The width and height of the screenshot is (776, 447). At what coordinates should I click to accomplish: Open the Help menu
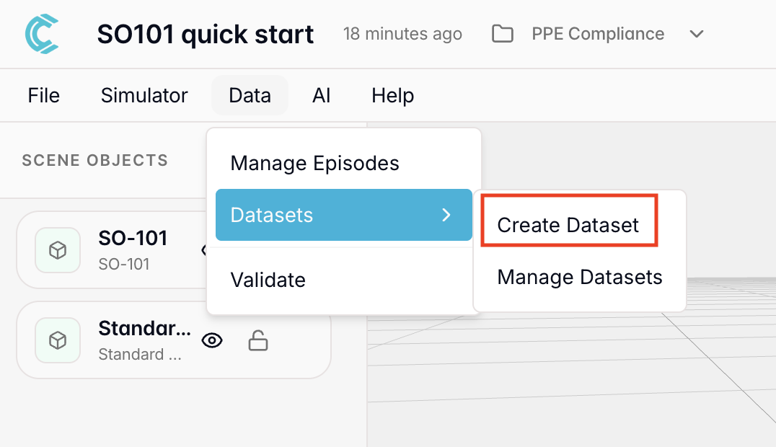(392, 95)
